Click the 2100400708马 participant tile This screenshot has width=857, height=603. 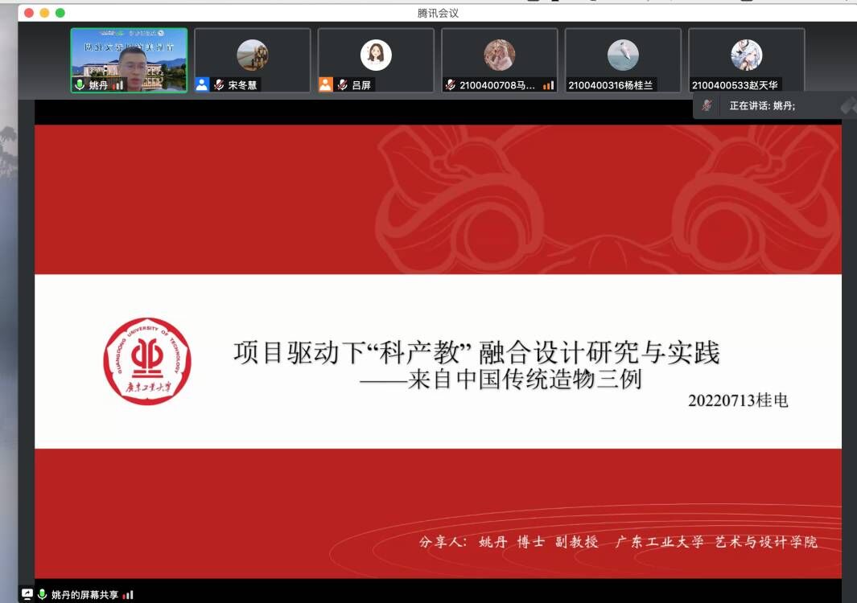[x=499, y=56]
